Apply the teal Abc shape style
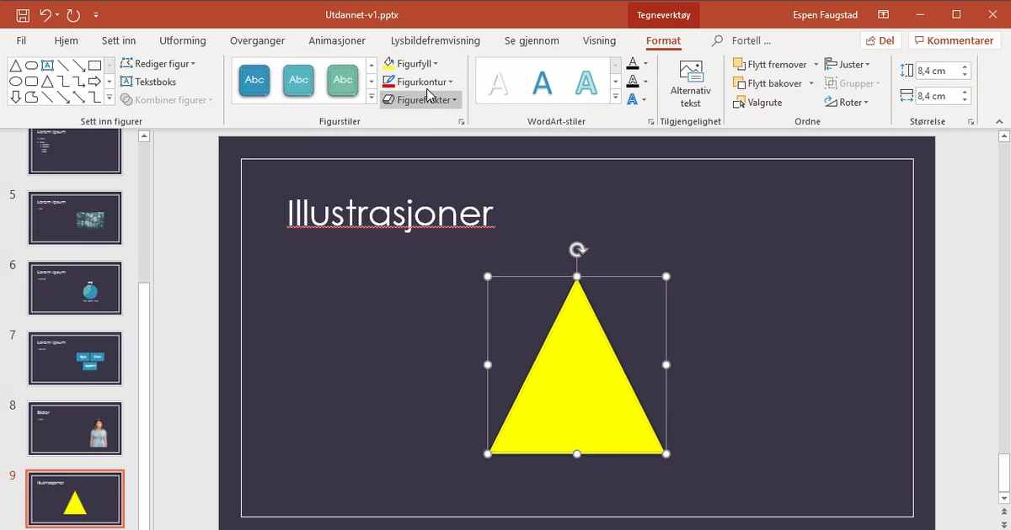Image resolution: width=1011 pixels, height=530 pixels. 298,80
